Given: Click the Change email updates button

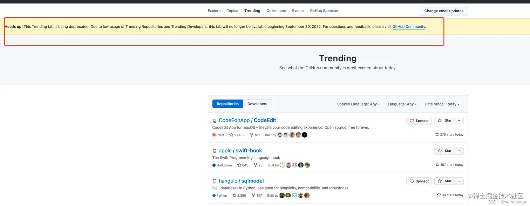Looking at the screenshot, I should [x=444, y=11].
